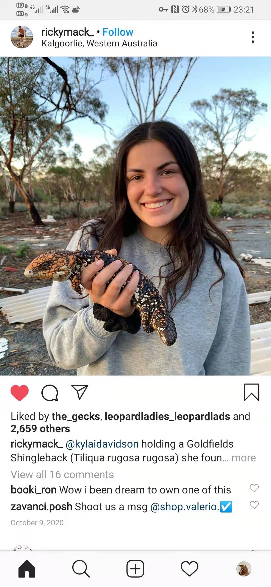Unlike the post via red heart
Screen dimensions: 271x587
pyautogui.click(x=20, y=393)
